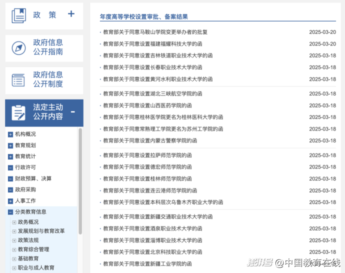Expand the 教育规划 tree node
The height and width of the screenshot is (273, 345).
tap(10, 145)
